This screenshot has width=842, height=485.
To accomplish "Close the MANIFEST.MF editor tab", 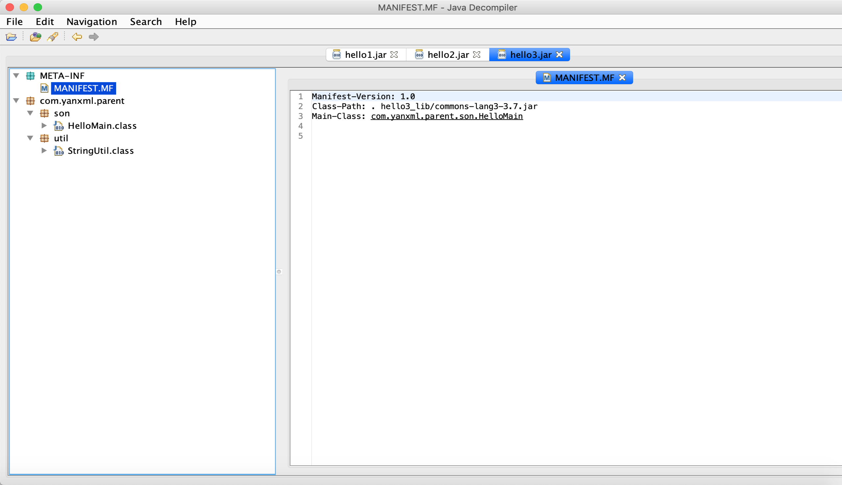I will tap(622, 78).
